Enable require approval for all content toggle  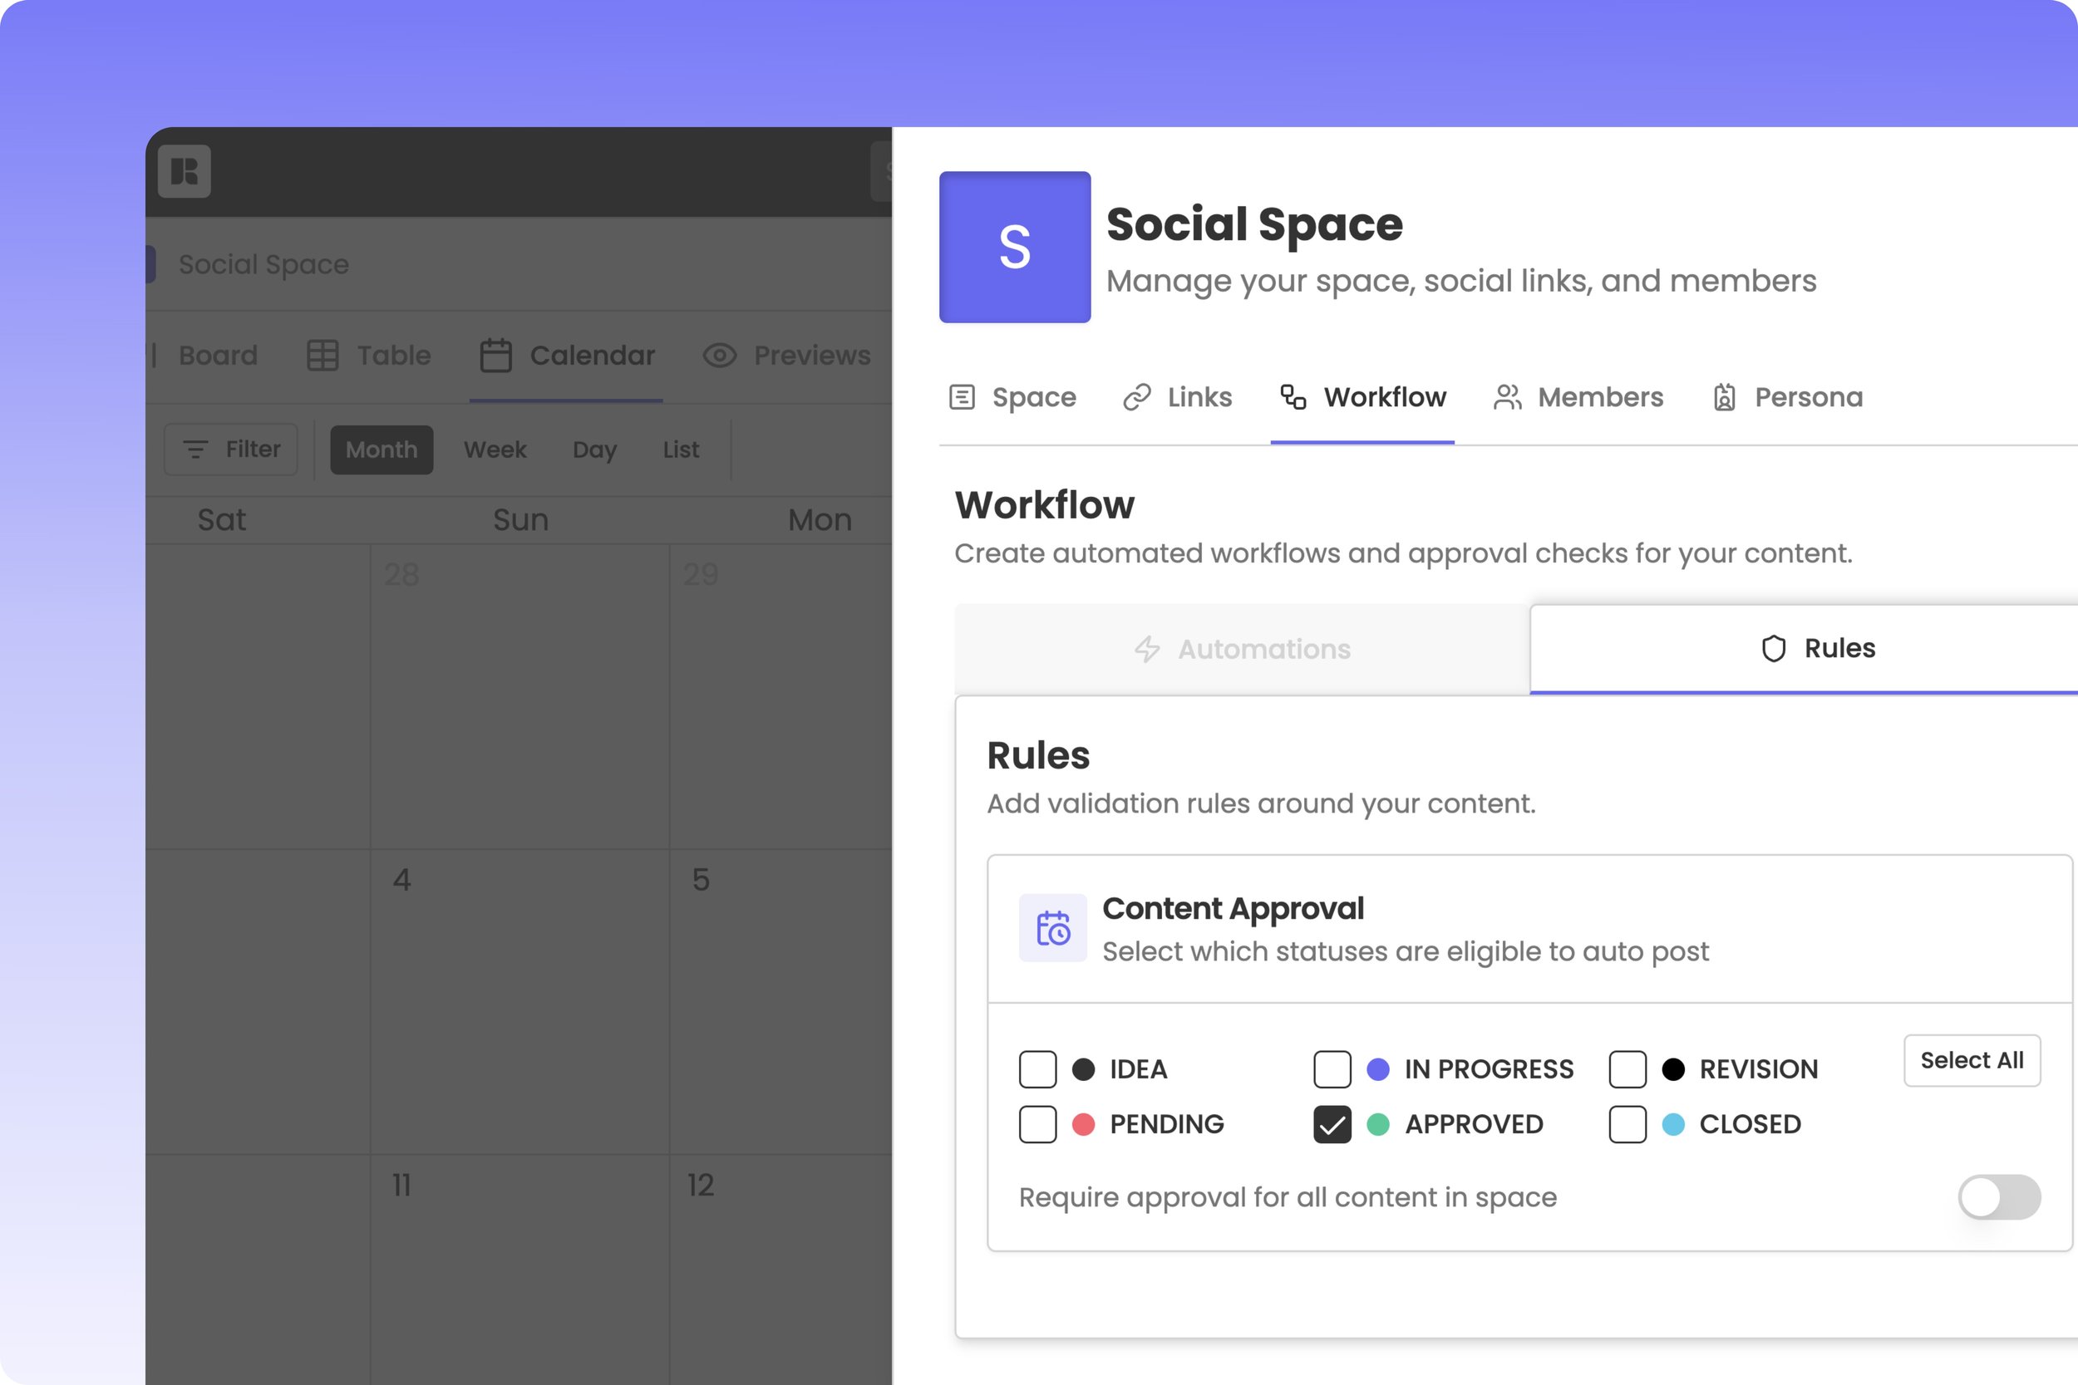click(1998, 1197)
